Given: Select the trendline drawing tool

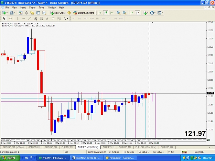Looking at the screenshot, I should 30,19.
